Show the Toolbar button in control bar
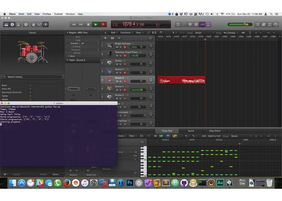This screenshot has width=282, height=201. pyautogui.click(x=18, y=24)
